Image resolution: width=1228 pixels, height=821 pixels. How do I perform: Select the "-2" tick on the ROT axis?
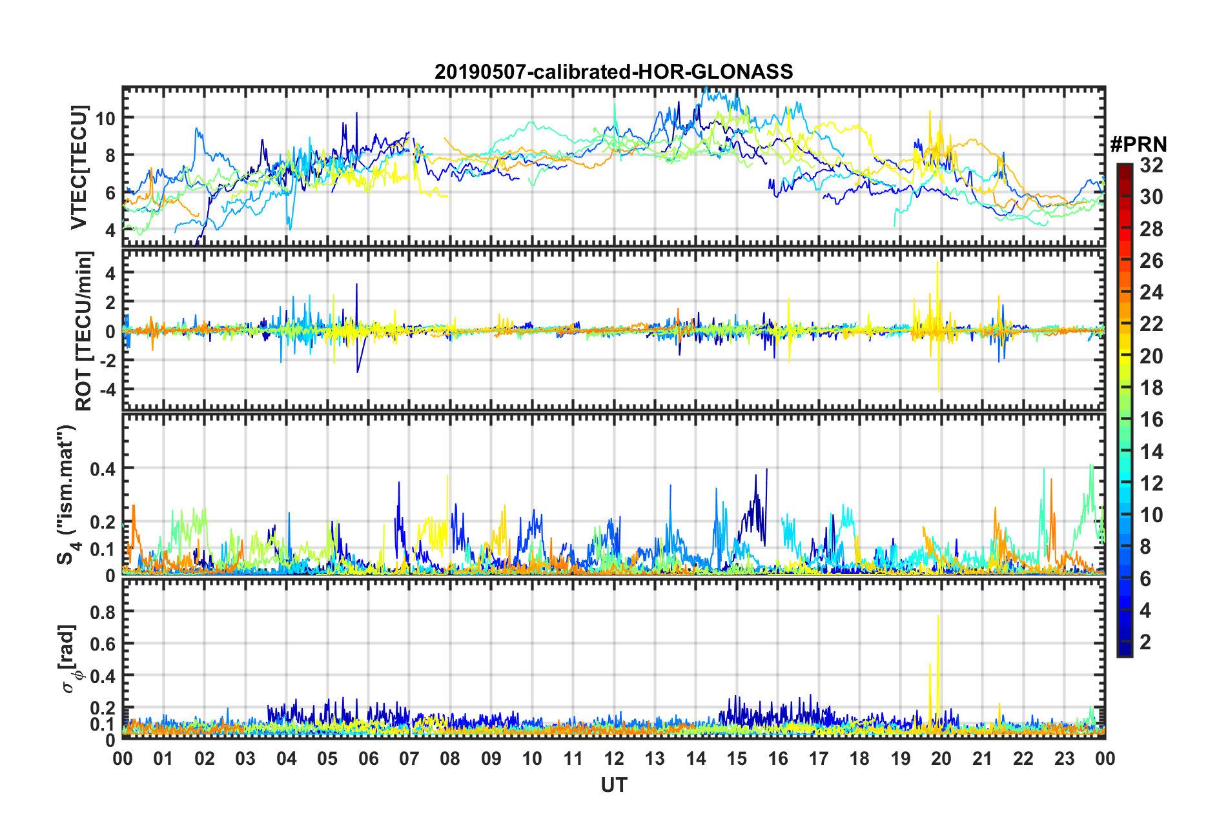(107, 361)
